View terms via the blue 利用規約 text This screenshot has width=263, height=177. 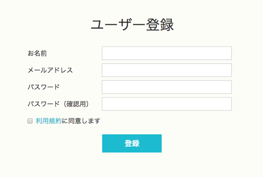tap(49, 121)
